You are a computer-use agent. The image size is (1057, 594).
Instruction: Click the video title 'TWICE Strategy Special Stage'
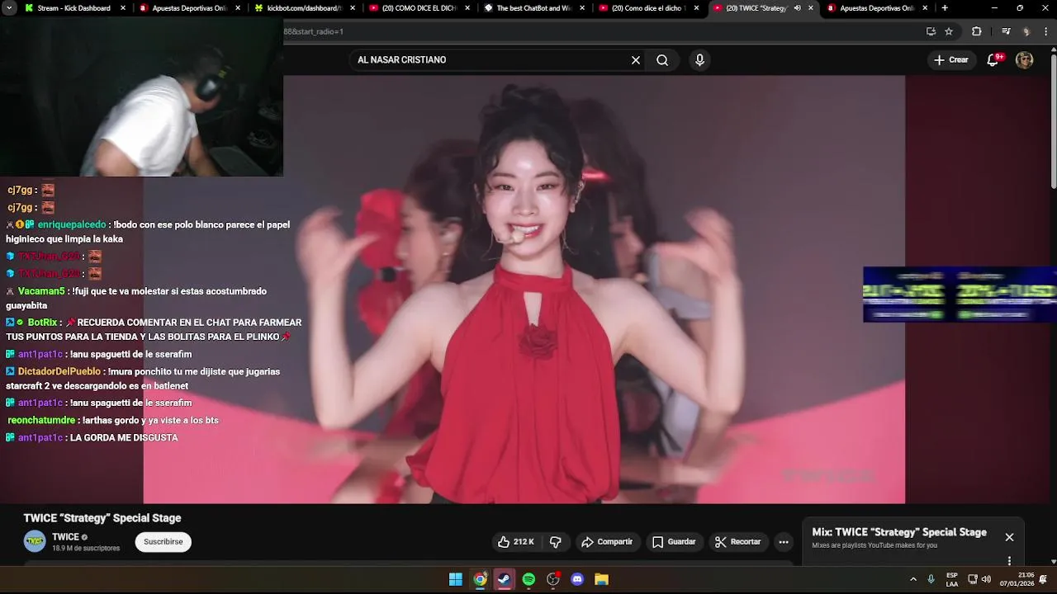[x=102, y=518]
